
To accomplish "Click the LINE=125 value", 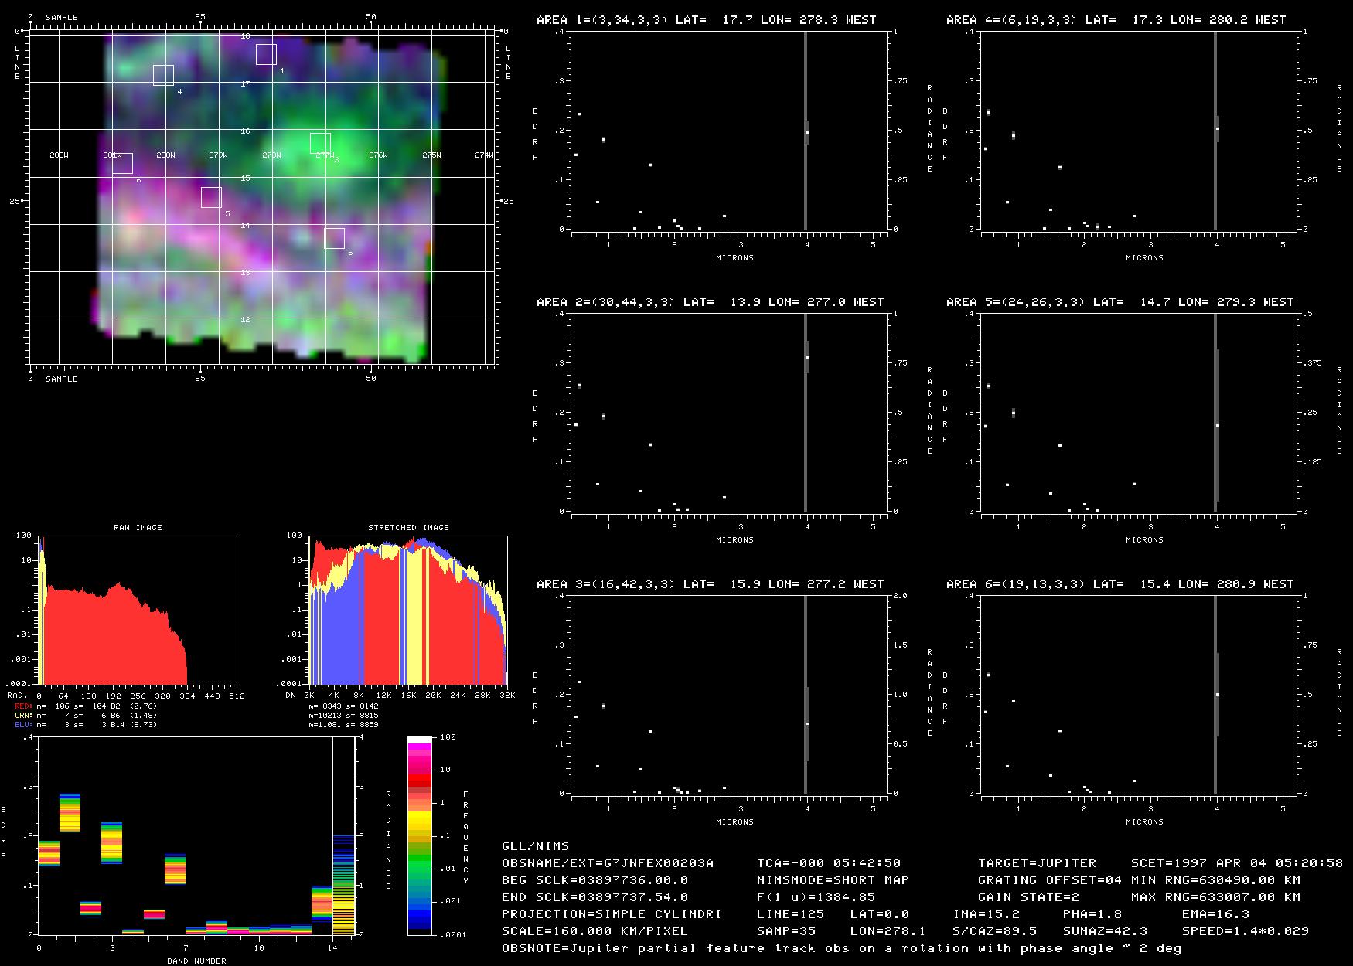I will click(790, 913).
